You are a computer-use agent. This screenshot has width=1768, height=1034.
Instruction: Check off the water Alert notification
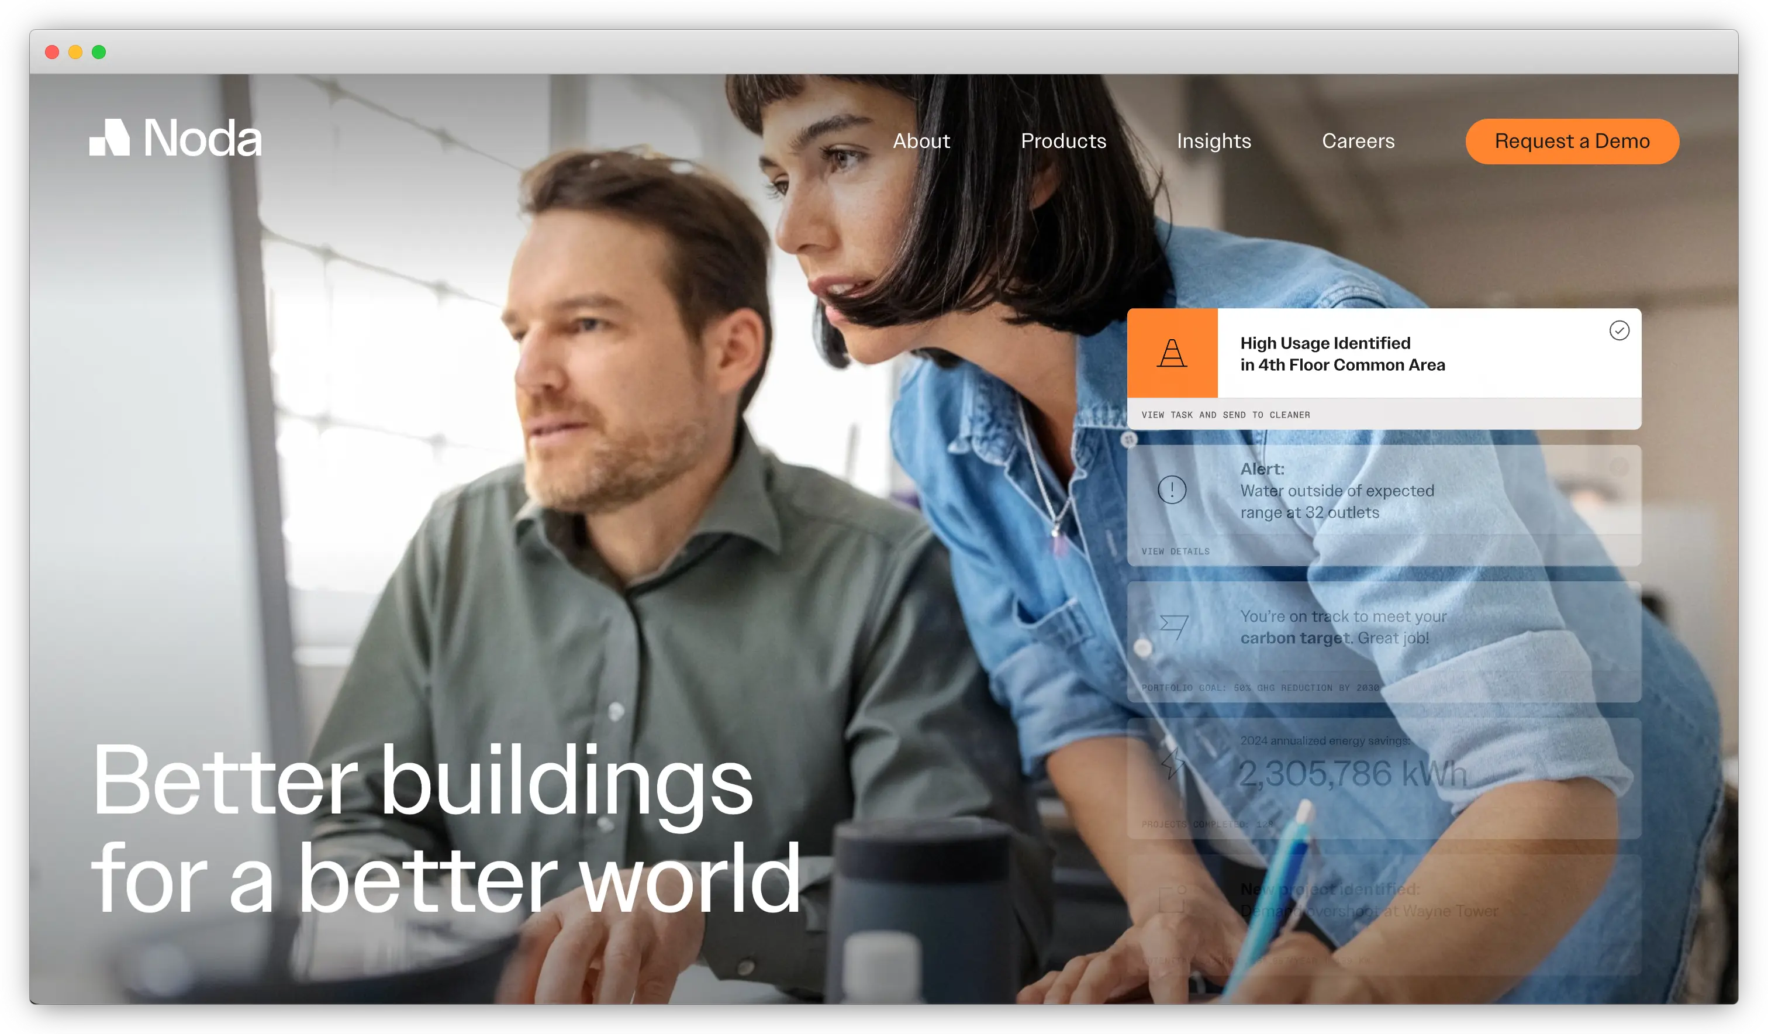pyautogui.click(x=1618, y=467)
